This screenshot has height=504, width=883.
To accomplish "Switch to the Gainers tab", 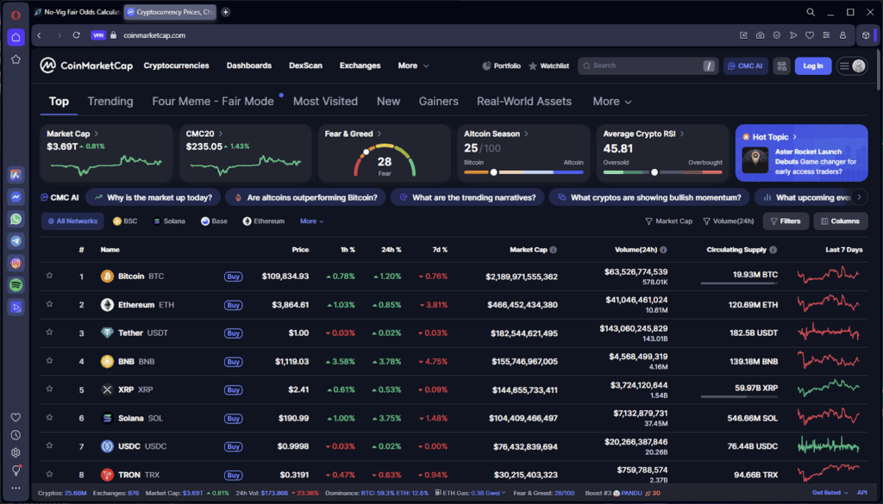I will pyautogui.click(x=438, y=102).
